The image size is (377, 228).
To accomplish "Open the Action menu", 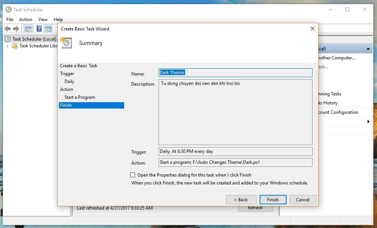I will 26,20.
